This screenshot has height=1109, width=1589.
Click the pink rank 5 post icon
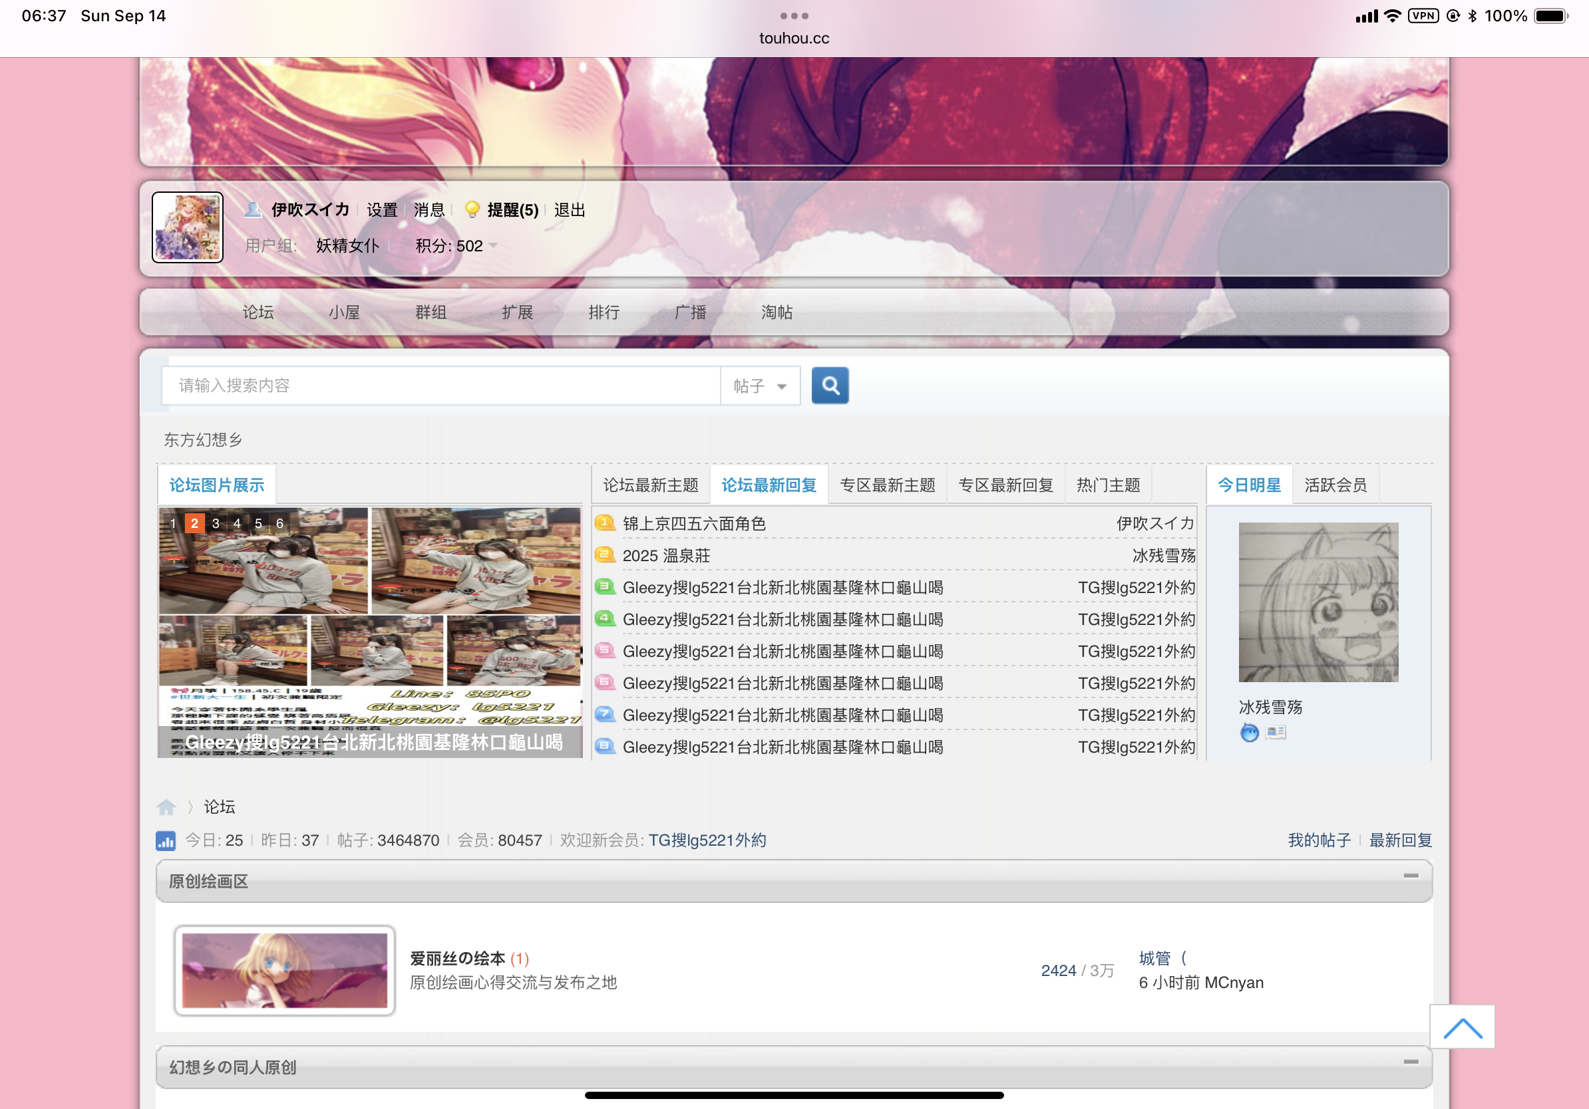click(605, 651)
